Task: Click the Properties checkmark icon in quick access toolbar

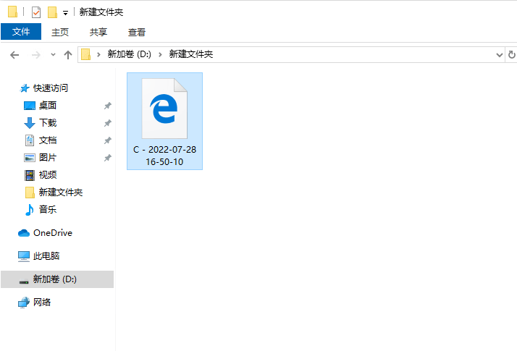Action: click(x=36, y=12)
